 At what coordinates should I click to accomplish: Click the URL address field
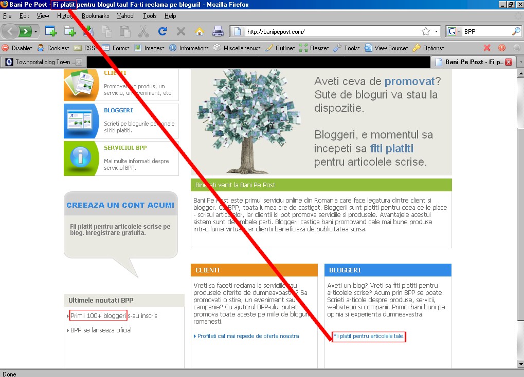pos(329,31)
